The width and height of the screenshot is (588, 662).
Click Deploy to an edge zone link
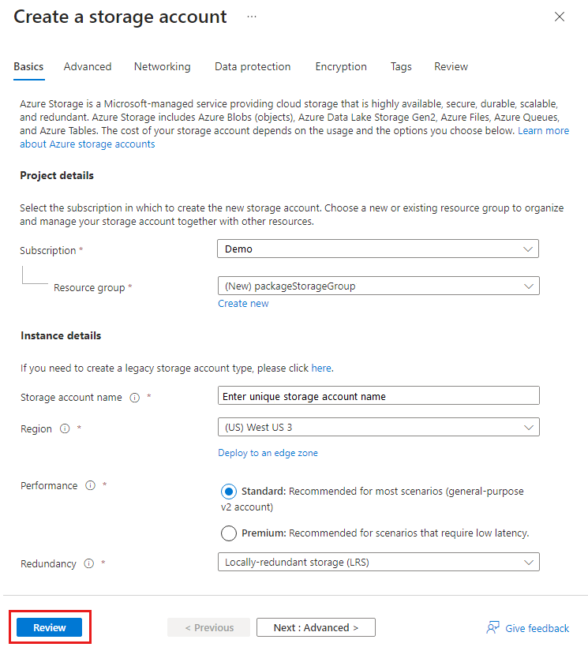[268, 453]
